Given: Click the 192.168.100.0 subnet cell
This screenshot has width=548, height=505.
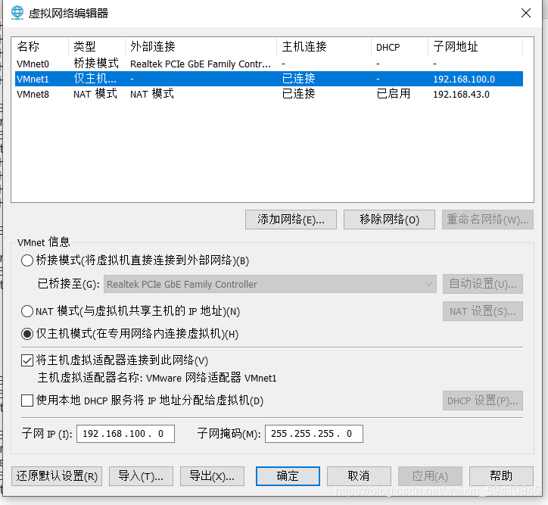Looking at the screenshot, I should [x=464, y=79].
